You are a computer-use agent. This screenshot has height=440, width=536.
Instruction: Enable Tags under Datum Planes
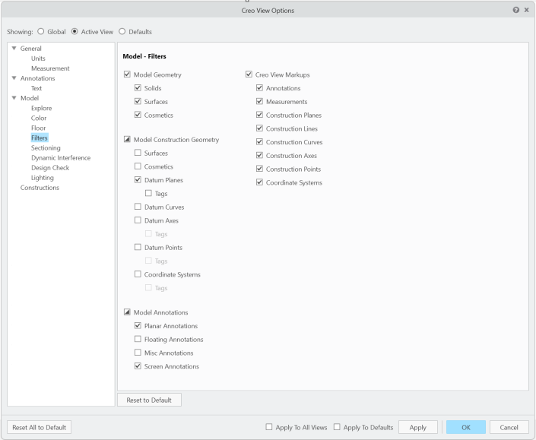pos(148,193)
